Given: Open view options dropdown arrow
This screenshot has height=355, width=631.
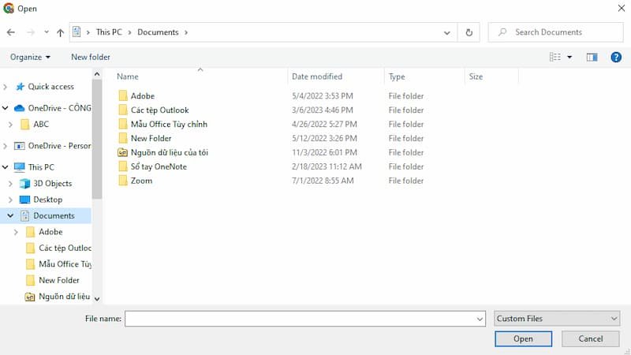Looking at the screenshot, I should pos(569,57).
